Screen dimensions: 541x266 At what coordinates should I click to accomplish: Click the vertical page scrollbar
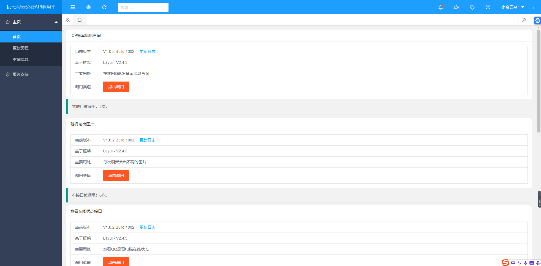pos(538,82)
